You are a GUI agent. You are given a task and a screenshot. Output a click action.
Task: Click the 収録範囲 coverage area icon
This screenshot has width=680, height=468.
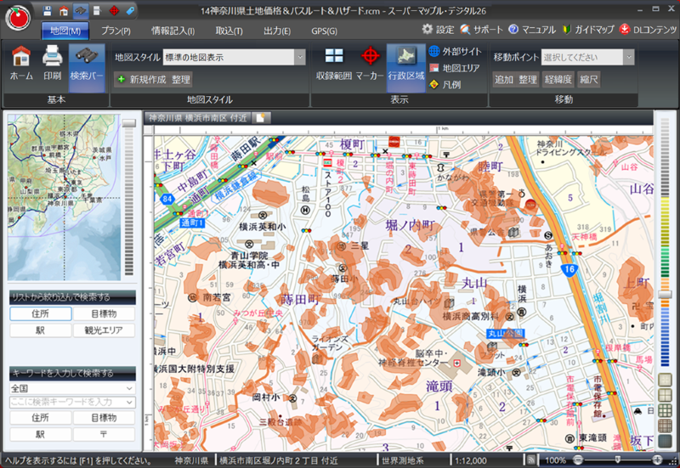point(334,63)
